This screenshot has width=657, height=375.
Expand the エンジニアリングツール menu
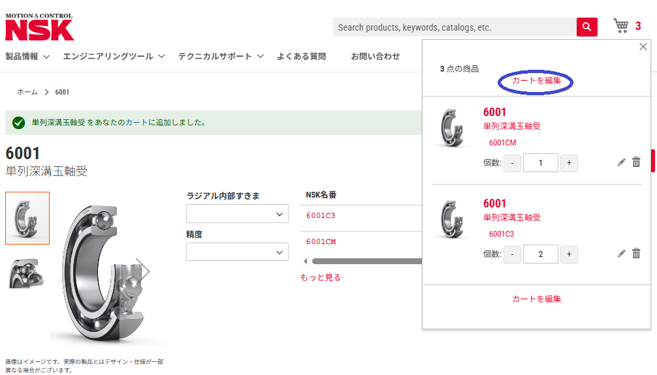pyautogui.click(x=114, y=57)
